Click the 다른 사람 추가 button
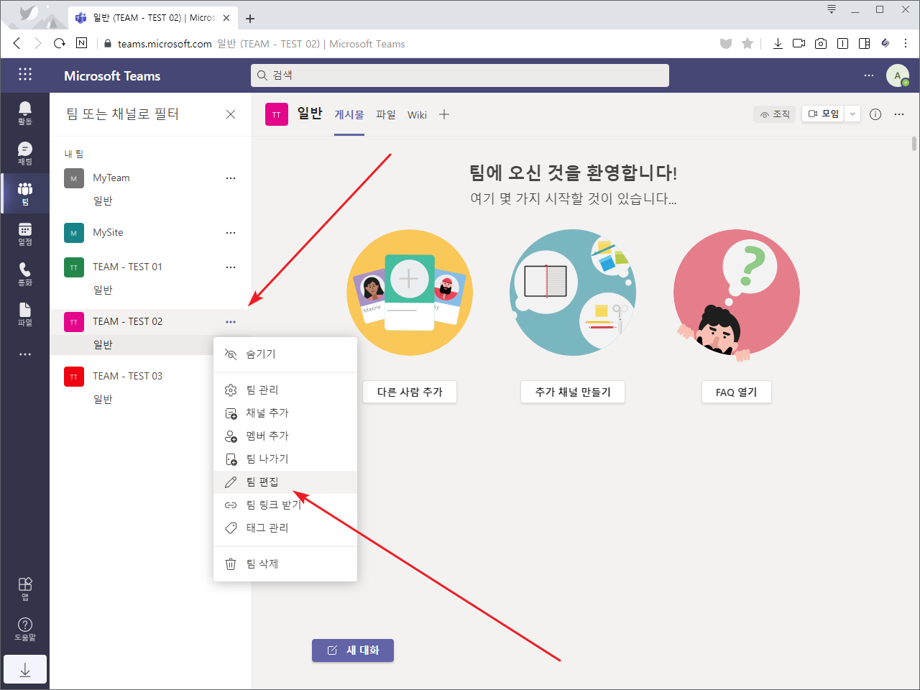Image resolution: width=920 pixels, height=690 pixels. (410, 392)
